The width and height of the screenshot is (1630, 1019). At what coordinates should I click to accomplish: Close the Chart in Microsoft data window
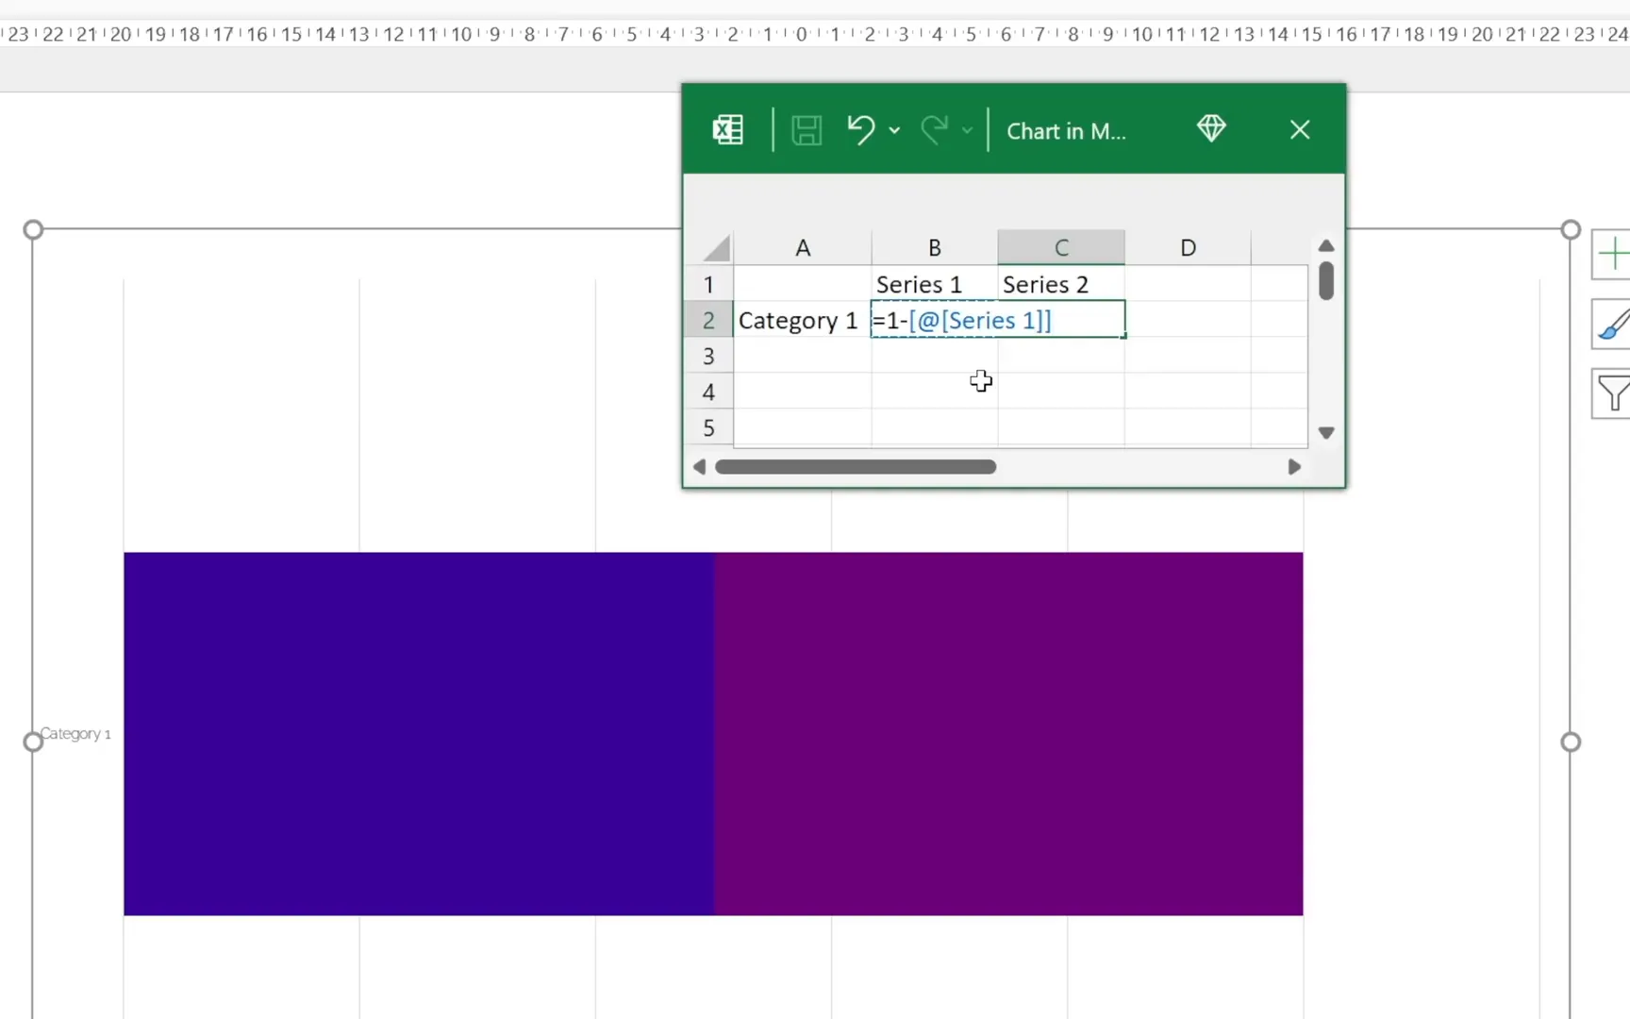(x=1300, y=129)
